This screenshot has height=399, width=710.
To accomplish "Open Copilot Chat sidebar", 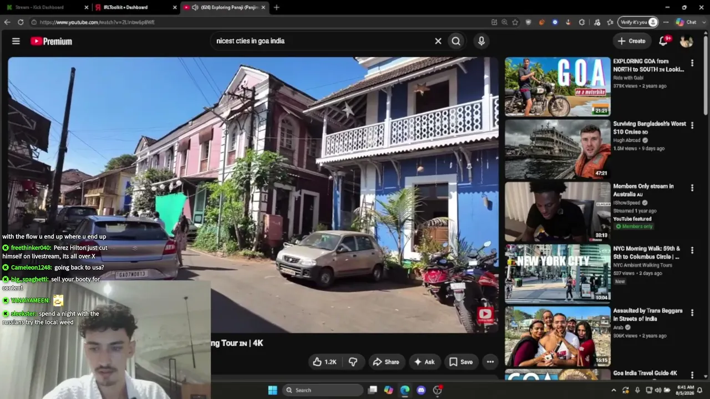I will [686, 22].
